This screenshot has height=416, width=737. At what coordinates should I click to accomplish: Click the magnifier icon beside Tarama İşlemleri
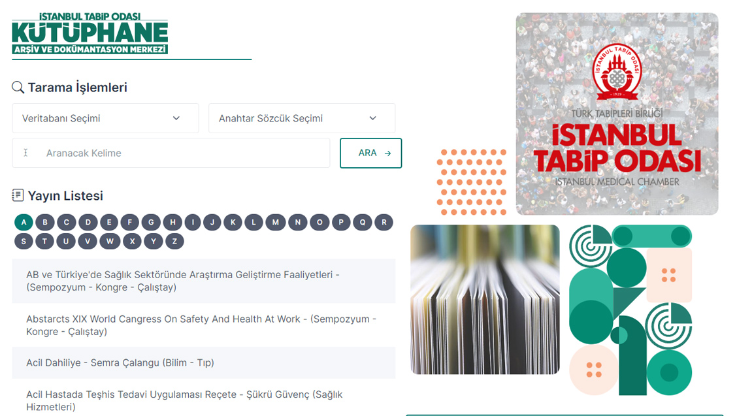18,88
